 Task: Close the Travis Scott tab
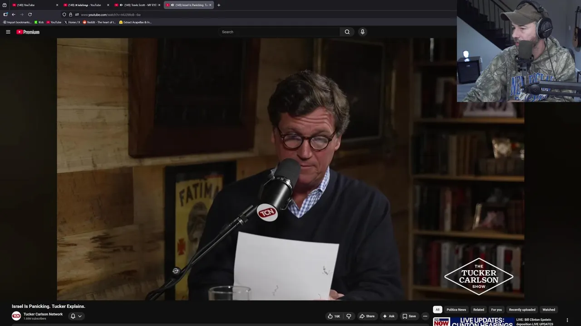[x=159, y=5]
